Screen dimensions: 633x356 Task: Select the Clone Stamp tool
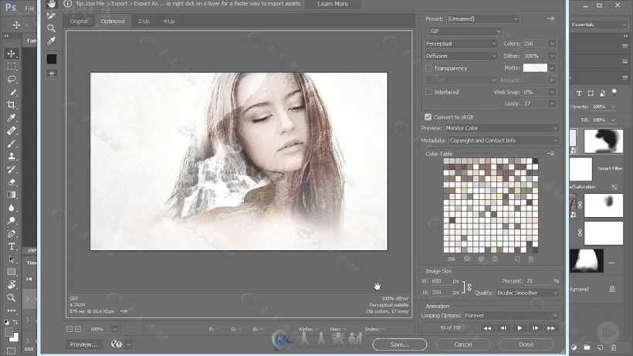(x=12, y=156)
